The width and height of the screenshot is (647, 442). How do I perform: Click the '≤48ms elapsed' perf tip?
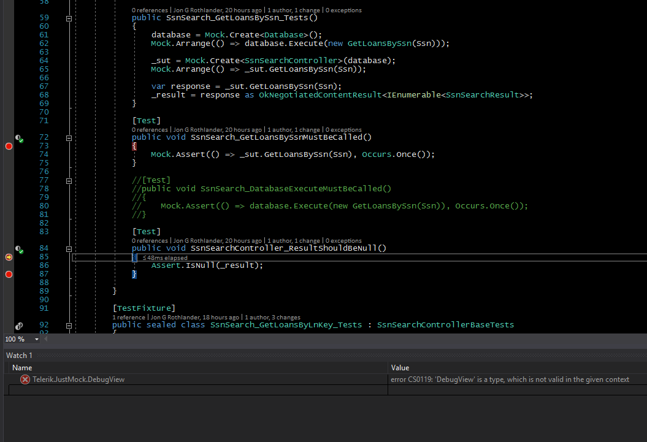click(x=164, y=258)
